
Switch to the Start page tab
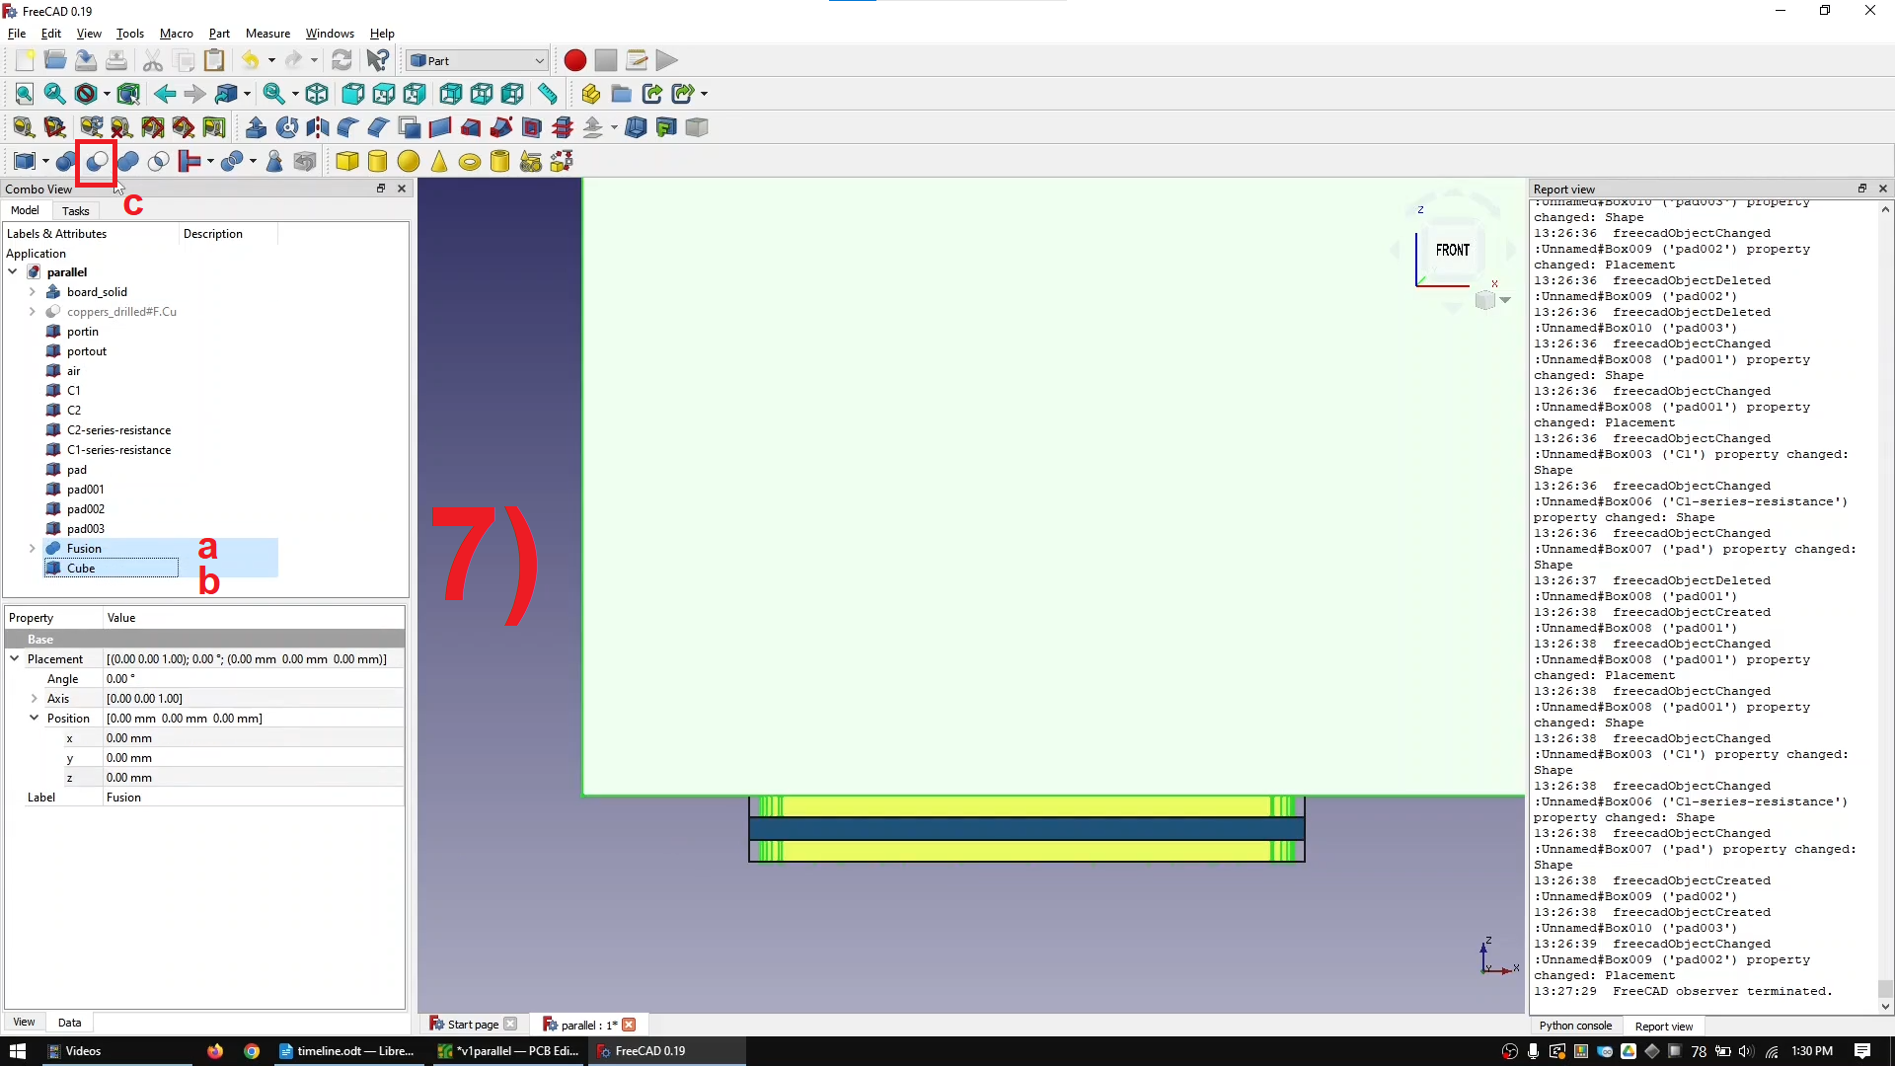[x=472, y=1024]
